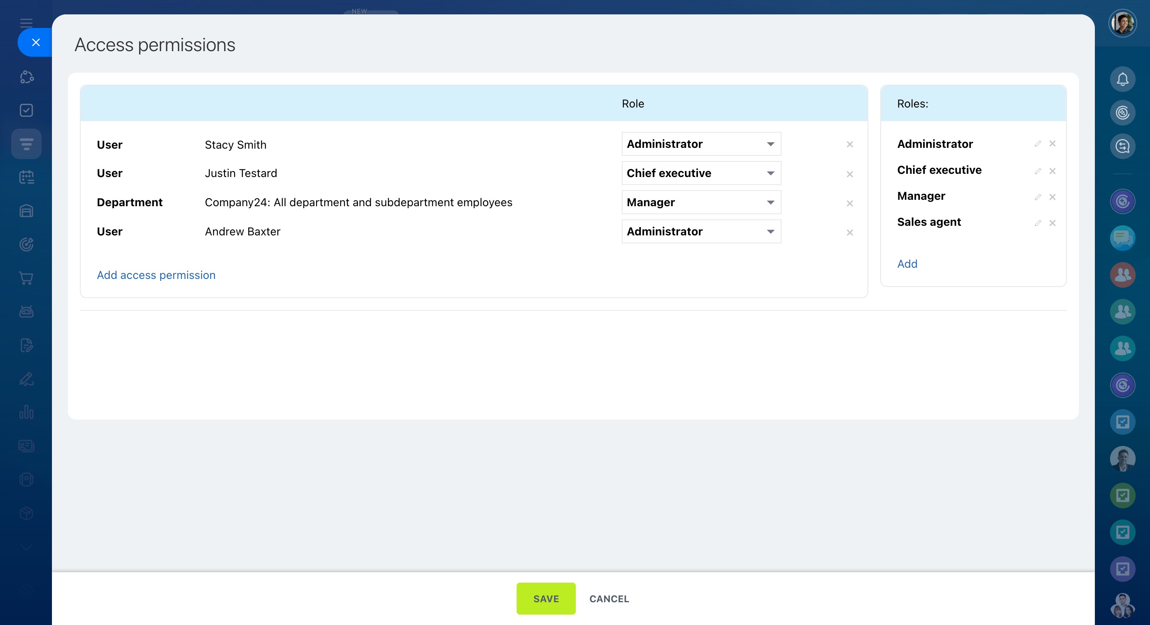Screen dimensions: 1150x625
Task: Delete the Manager role from Roles list
Action: [x=1052, y=197]
